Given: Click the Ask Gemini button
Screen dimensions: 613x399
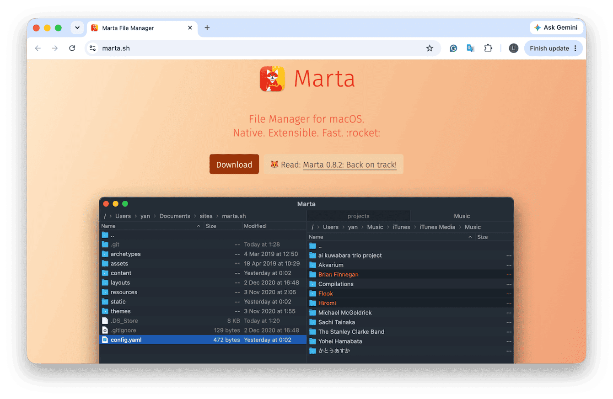Looking at the screenshot, I should tap(556, 27).
